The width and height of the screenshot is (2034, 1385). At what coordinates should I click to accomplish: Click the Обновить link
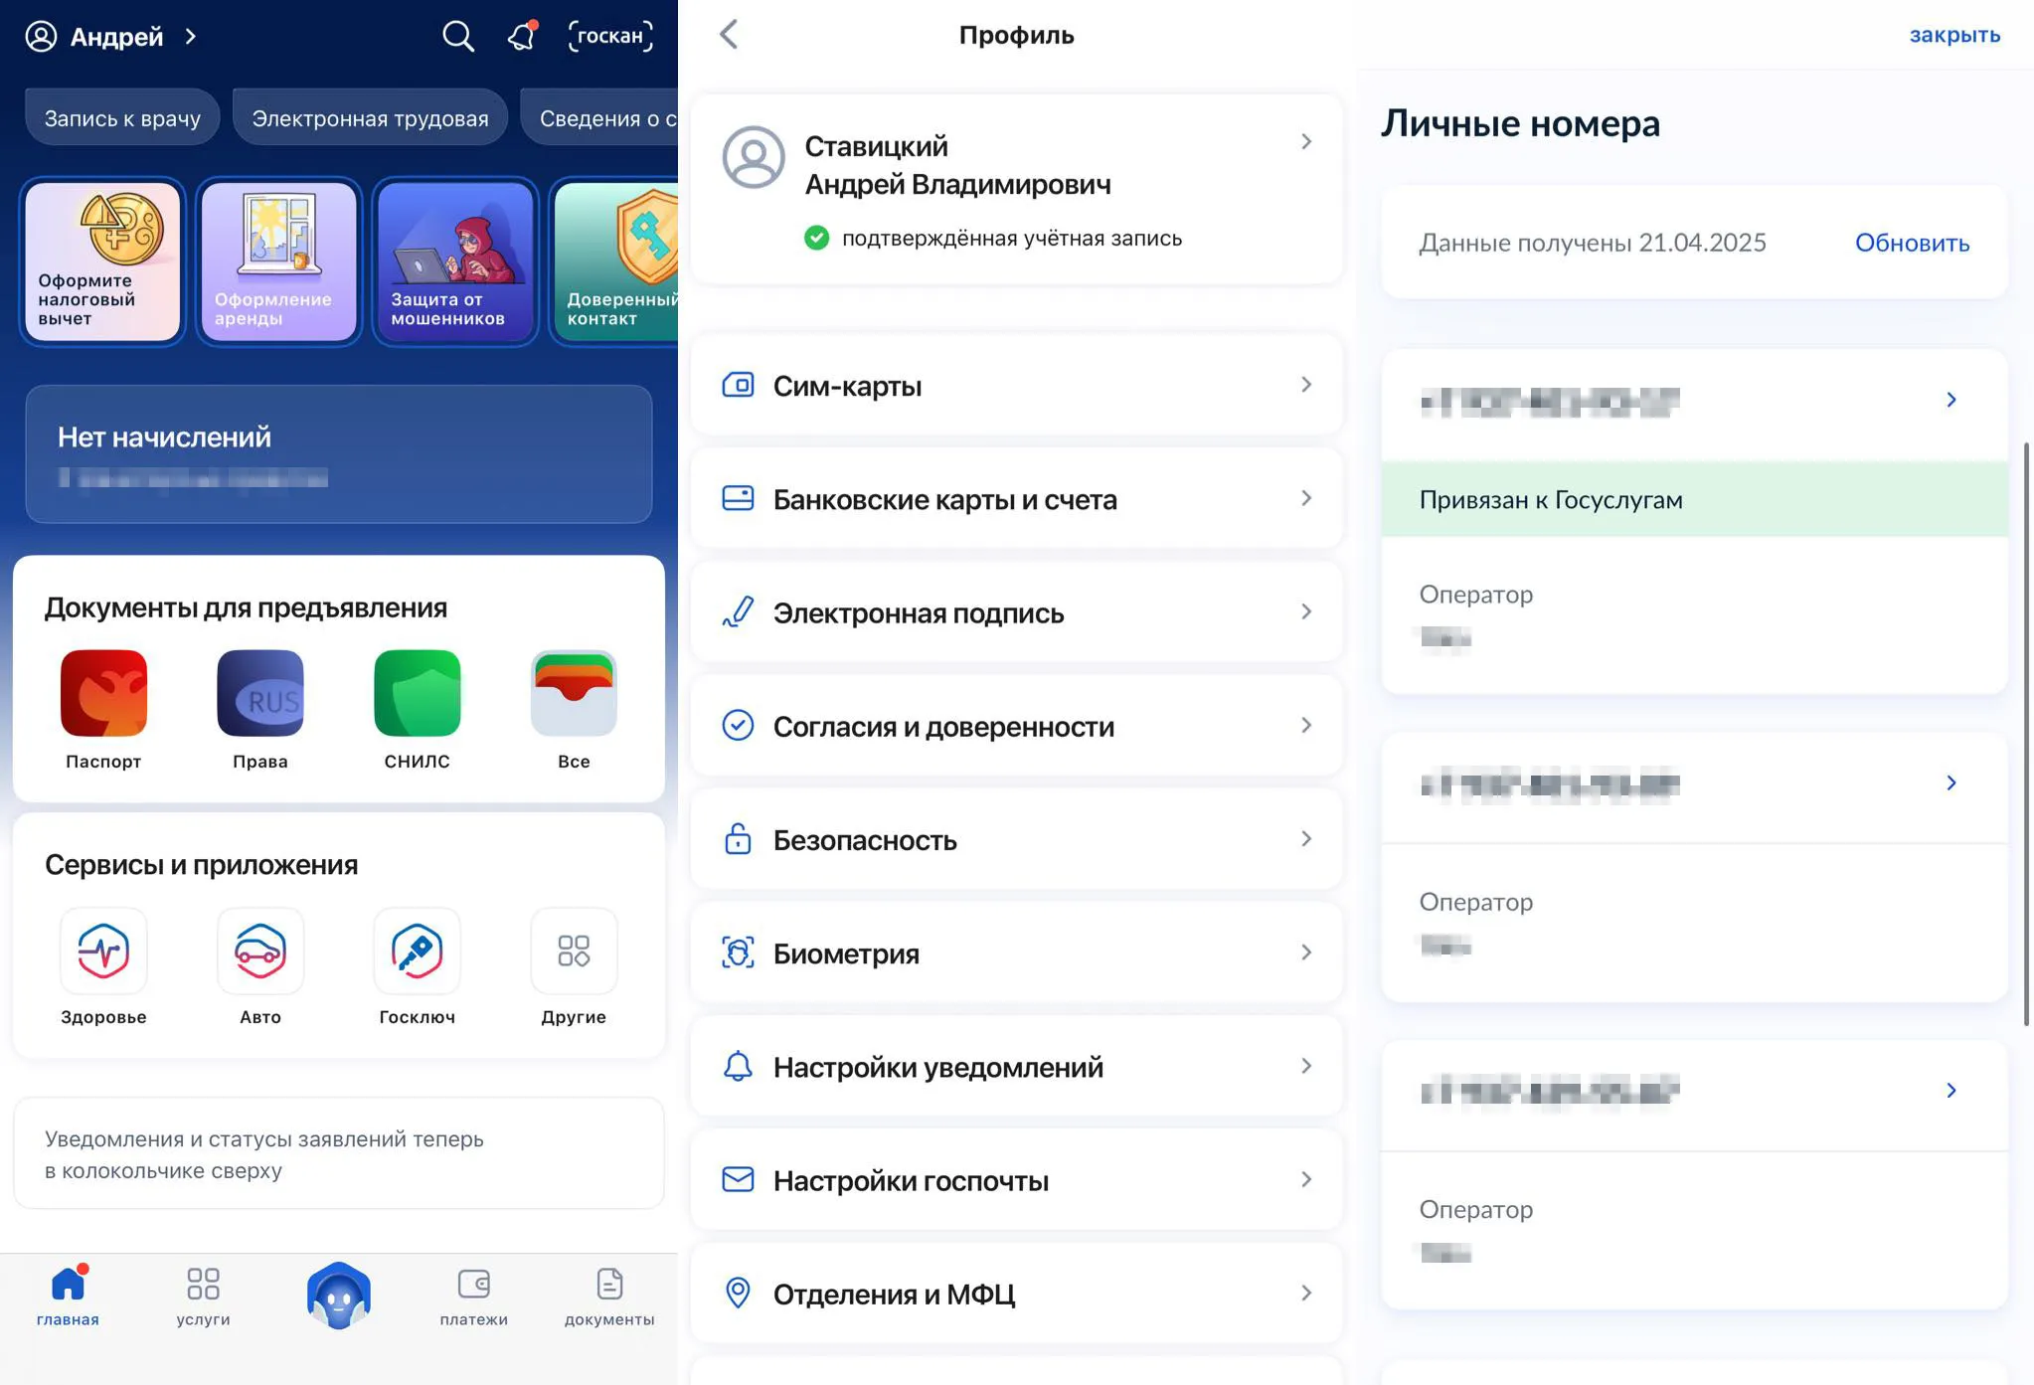click(1911, 243)
